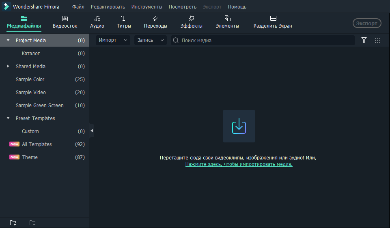Click the search magnifier icon
This screenshot has width=390, height=228.
tap(176, 40)
